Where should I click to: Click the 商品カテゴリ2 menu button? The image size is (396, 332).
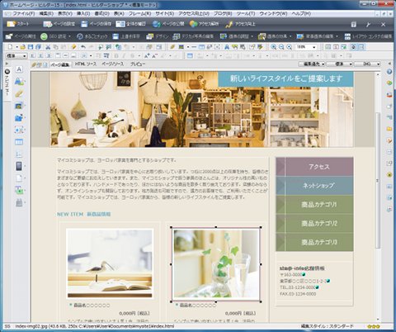click(314, 223)
